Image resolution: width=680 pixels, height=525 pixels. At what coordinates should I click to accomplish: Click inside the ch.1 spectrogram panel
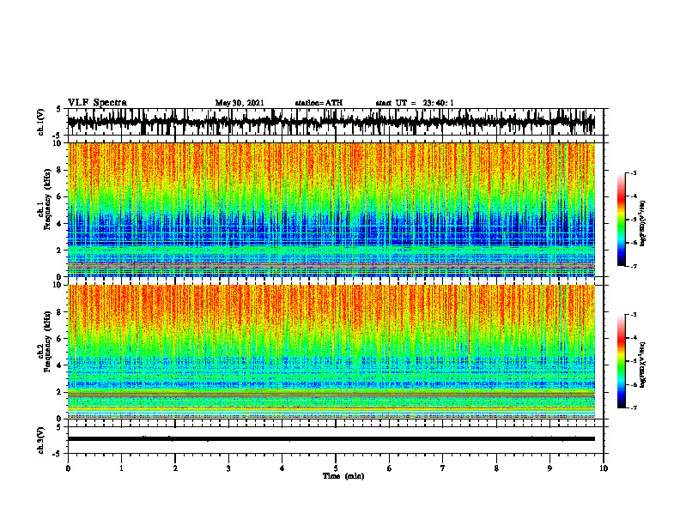click(331, 209)
